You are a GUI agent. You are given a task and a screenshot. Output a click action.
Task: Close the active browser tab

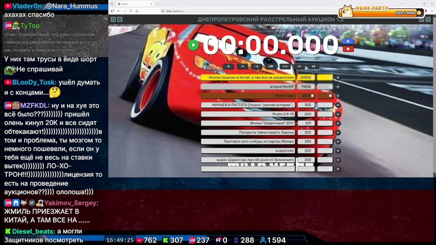[151, 4]
